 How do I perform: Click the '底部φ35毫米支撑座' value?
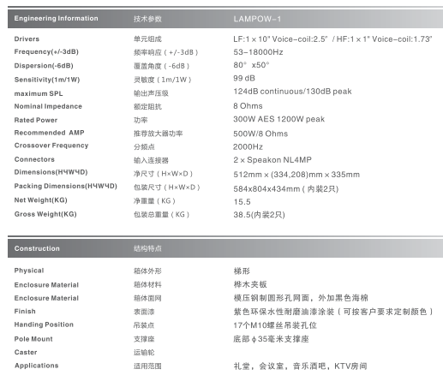271,339
